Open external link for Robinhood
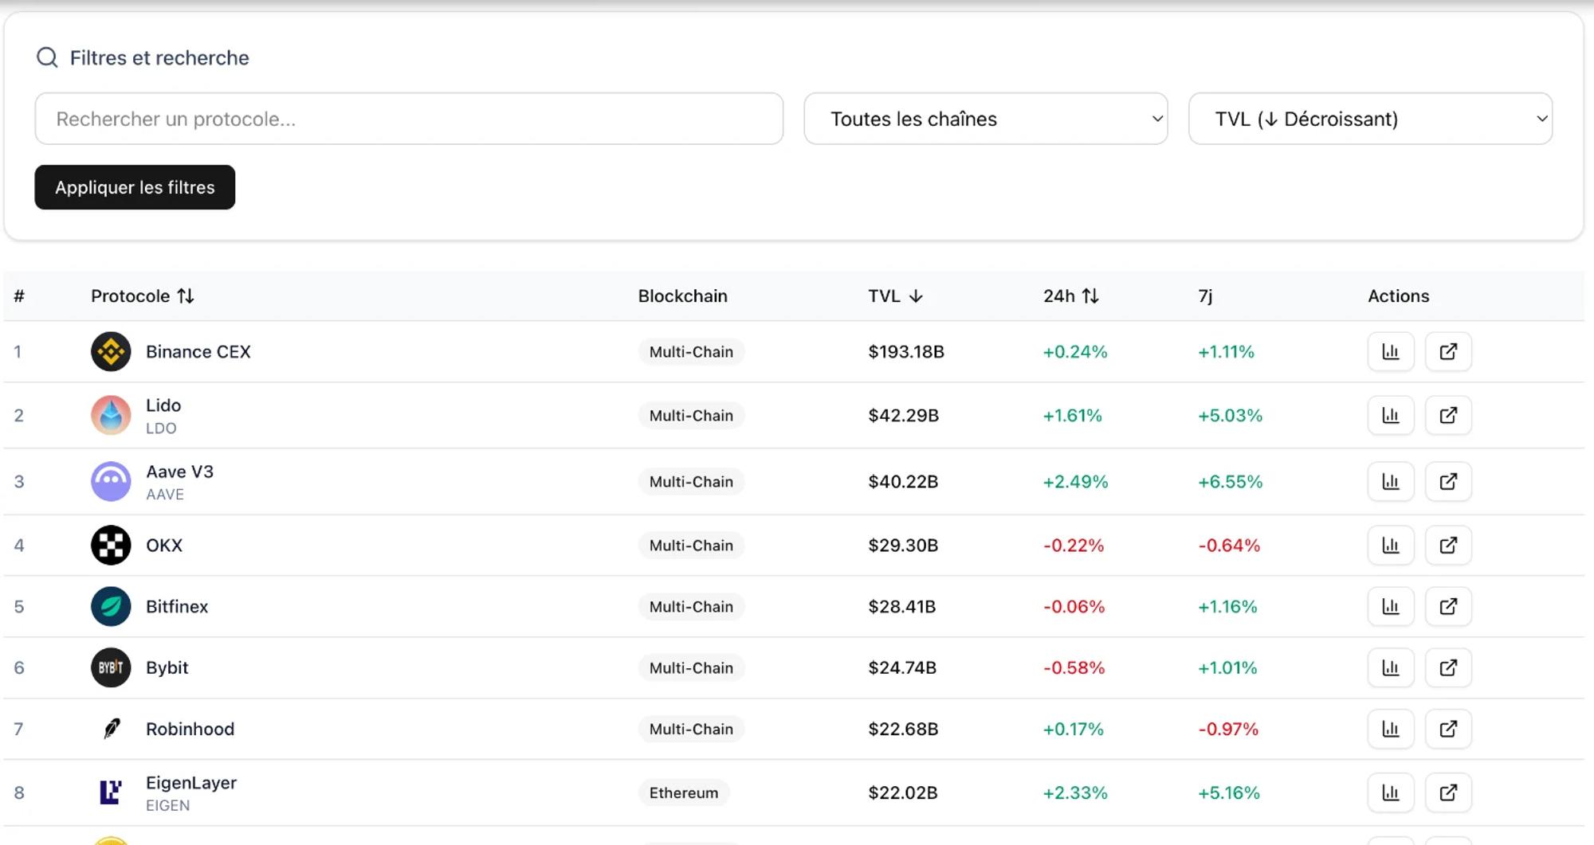Viewport: 1594px width, 845px height. [x=1448, y=729]
